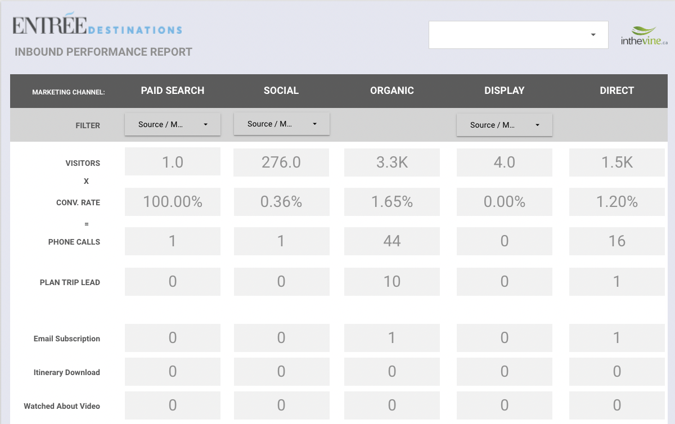
Task: Expand Social Source / Medium filter
Action: pos(281,124)
